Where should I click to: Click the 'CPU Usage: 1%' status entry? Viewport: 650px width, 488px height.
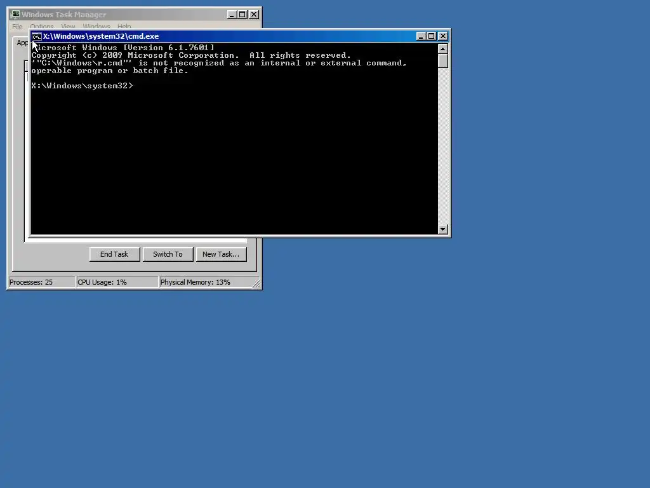[x=117, y=282]
